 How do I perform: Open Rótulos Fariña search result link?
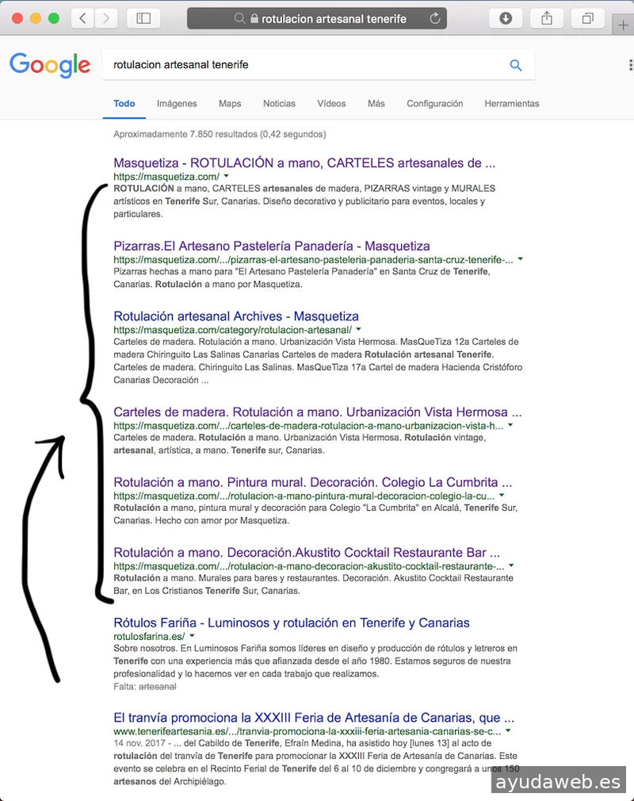pyautogui.click(x=292, y=623)
